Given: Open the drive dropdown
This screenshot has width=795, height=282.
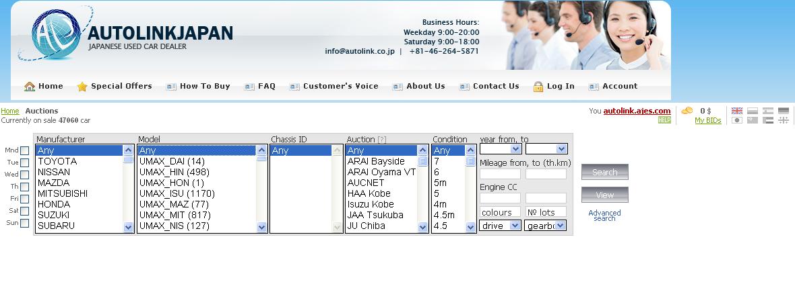Looking at the screenshot, I should point(501,226).
